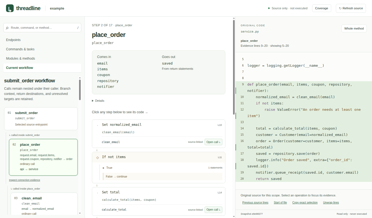
Task: Open Modules & methods section
Action: [42, 59]
